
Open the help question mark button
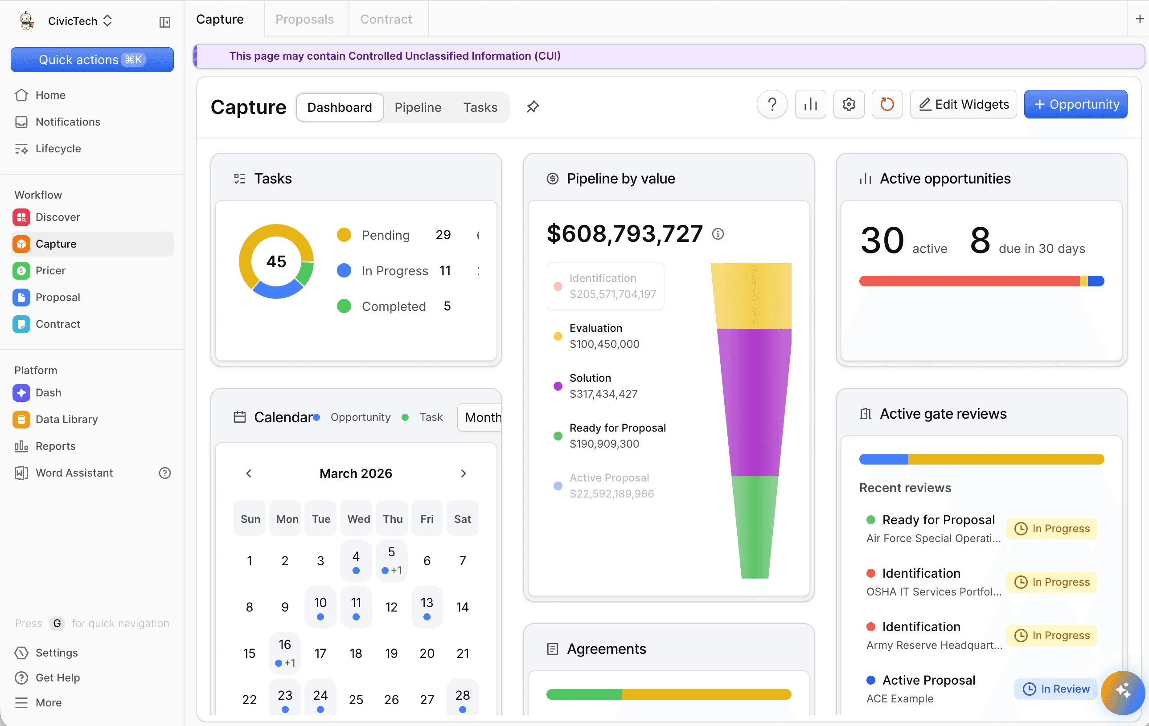[771, 104]
